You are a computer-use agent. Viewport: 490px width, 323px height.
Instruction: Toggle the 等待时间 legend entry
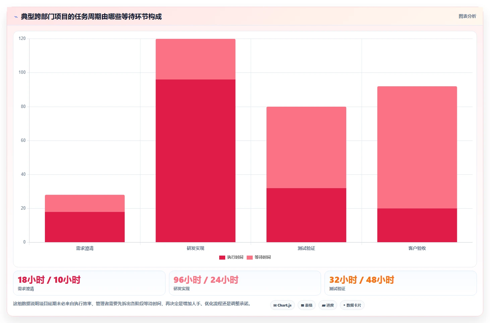point(259,257)
